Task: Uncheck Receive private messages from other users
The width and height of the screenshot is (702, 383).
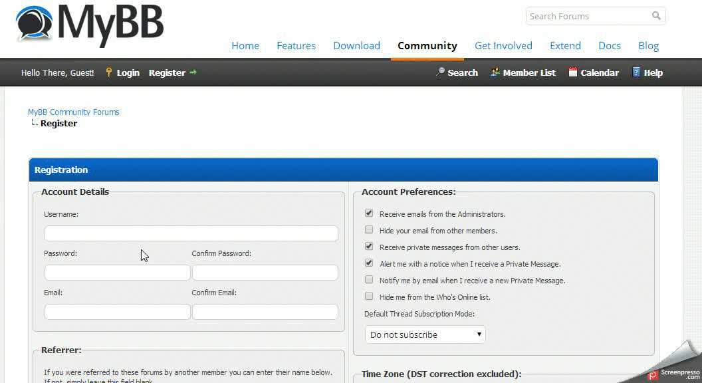Action: (369, 247)
